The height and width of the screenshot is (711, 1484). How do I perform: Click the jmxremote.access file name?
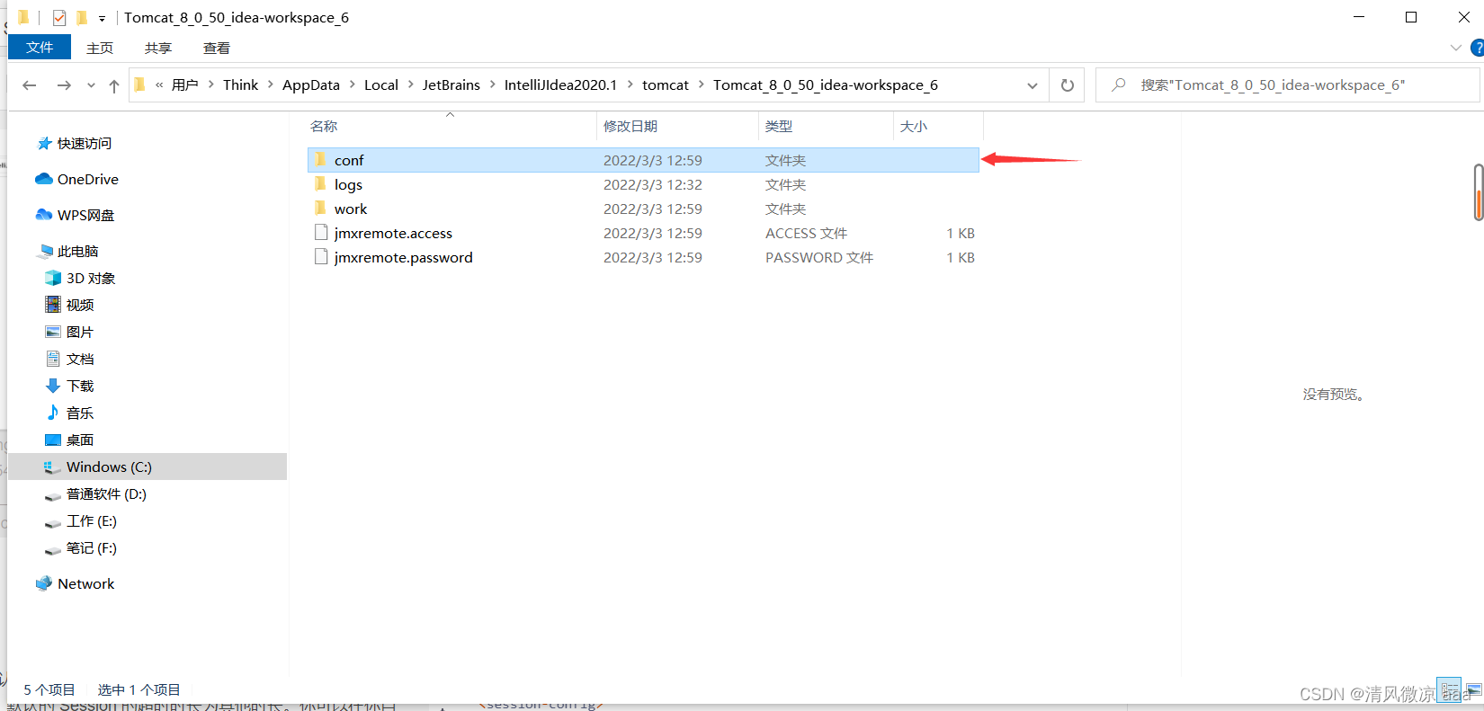[393, 233]
